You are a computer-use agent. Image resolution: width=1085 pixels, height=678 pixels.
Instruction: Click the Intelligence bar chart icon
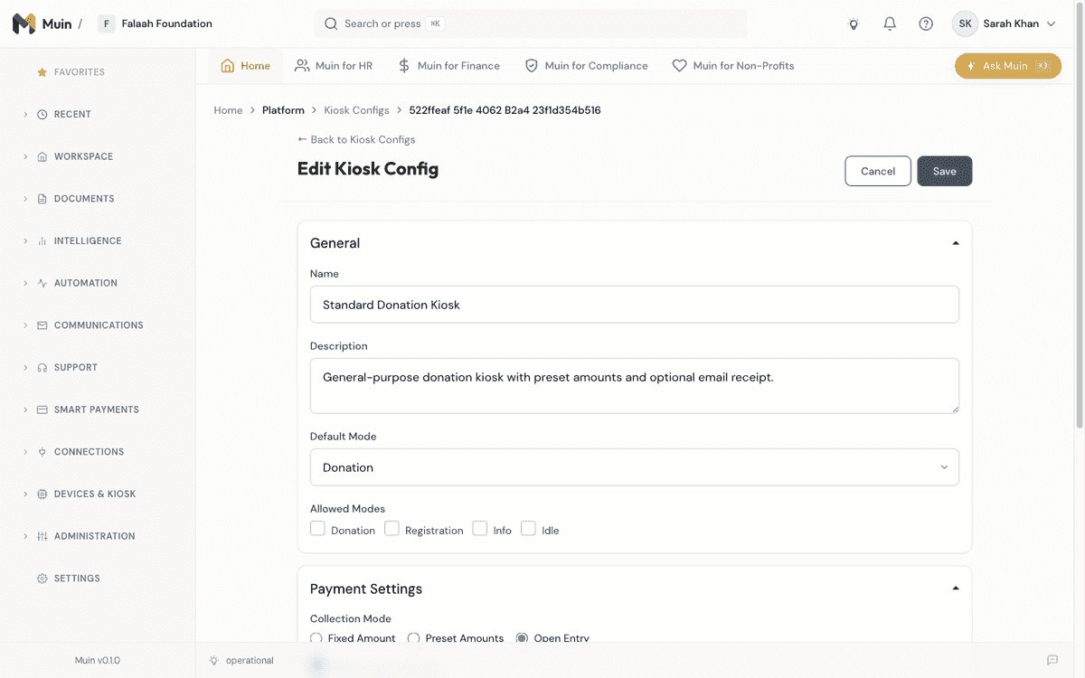tap(42, 241)
